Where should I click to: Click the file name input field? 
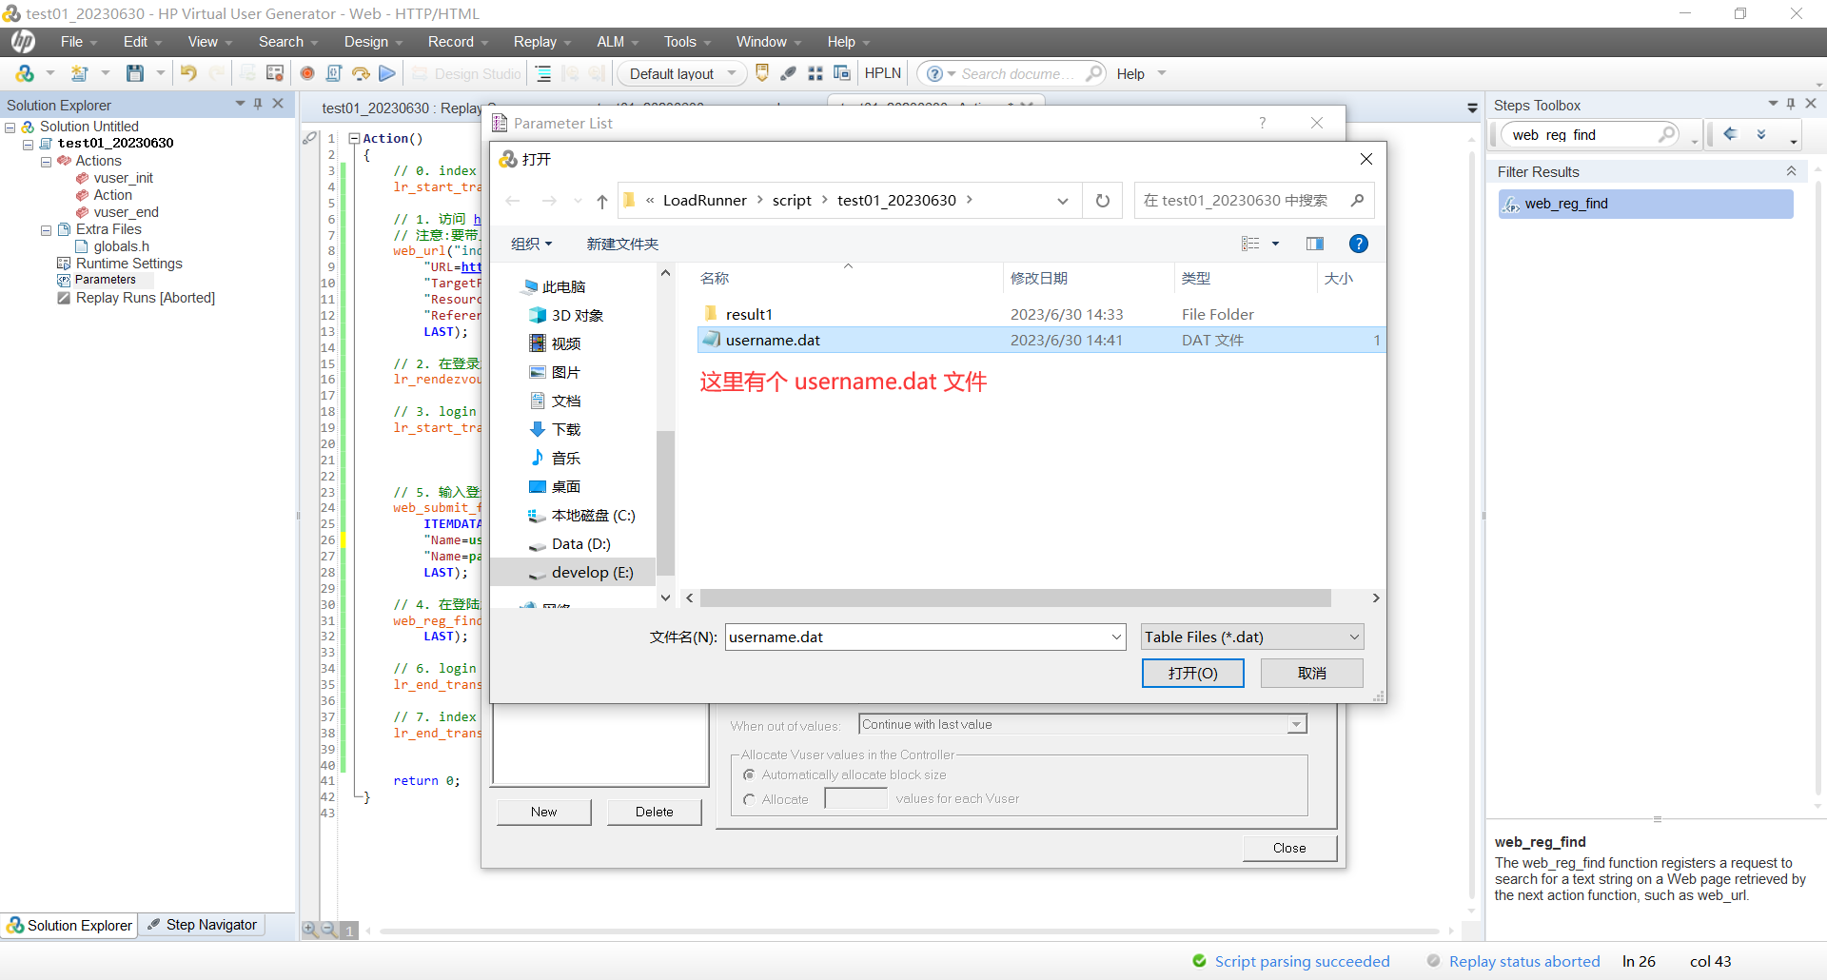click(917, 637)
